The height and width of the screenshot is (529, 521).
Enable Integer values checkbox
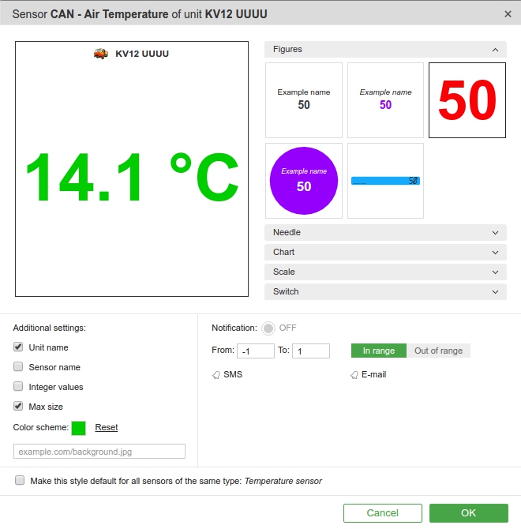pos(18,387)
